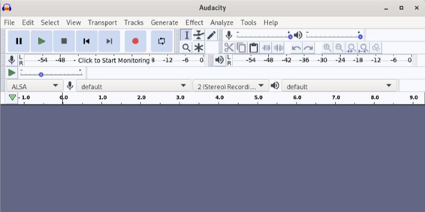Select the Envelope tool
425x212 pixels.
point(199,35)
